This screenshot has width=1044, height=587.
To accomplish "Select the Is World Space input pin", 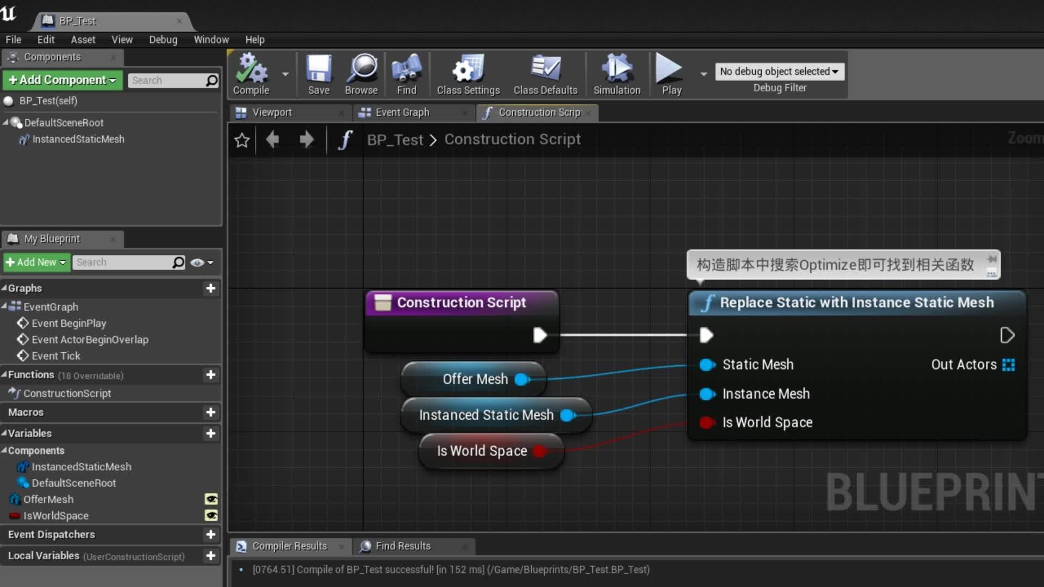I will [x=707, y=422].
